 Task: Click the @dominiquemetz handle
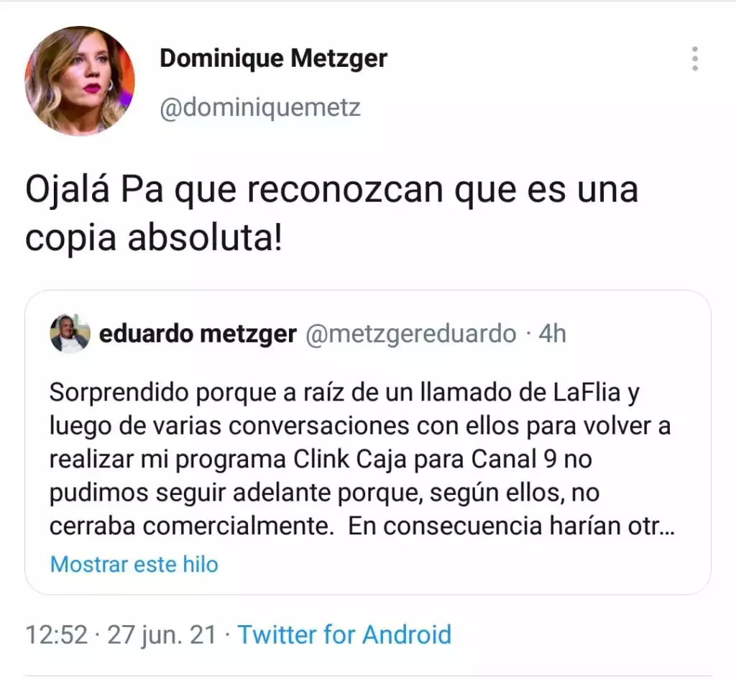point(260,108)
